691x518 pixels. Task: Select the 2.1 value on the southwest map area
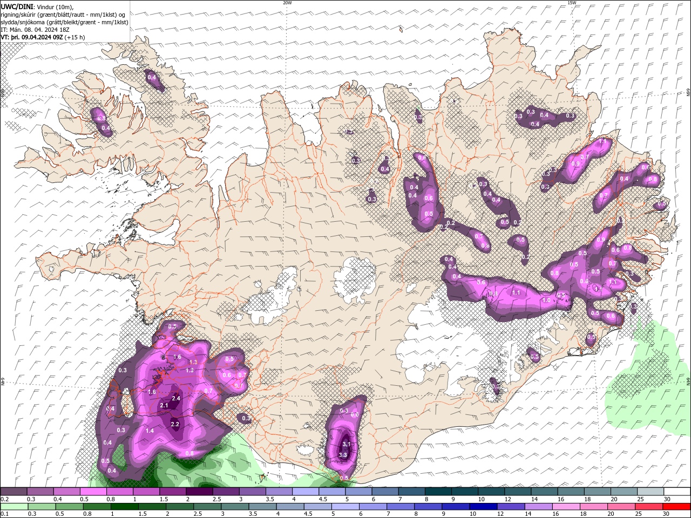click(x=164, y=405)
